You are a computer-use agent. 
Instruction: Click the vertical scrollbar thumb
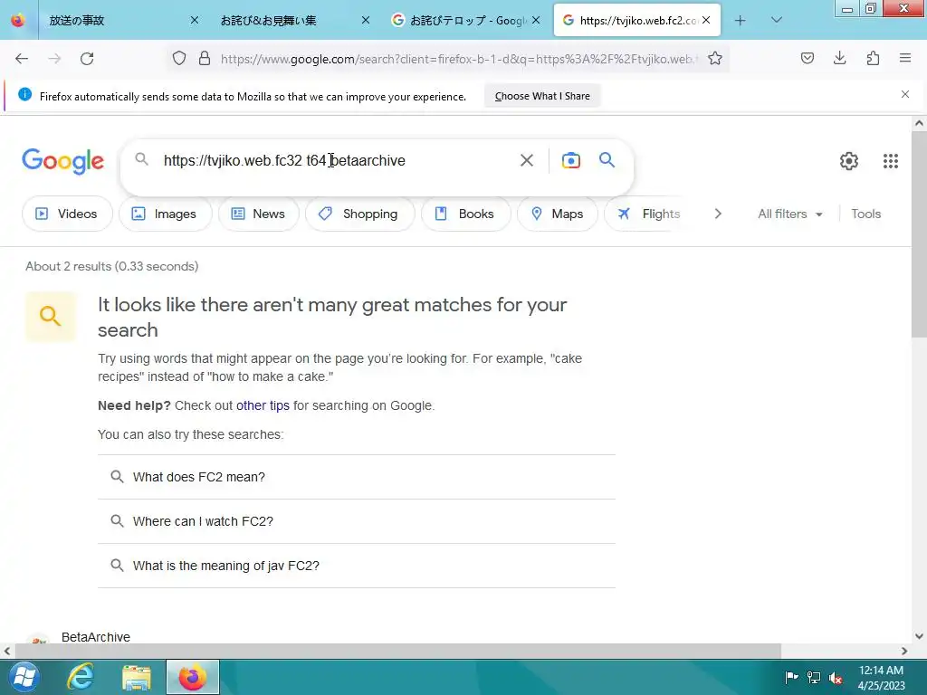(919, 234)
